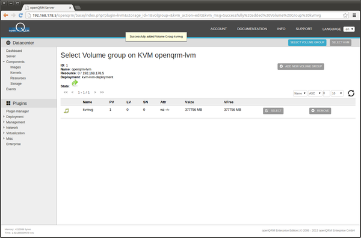Open the browser hamburger menu
Viewport: 361px width, 238px height.
(354, 16)
